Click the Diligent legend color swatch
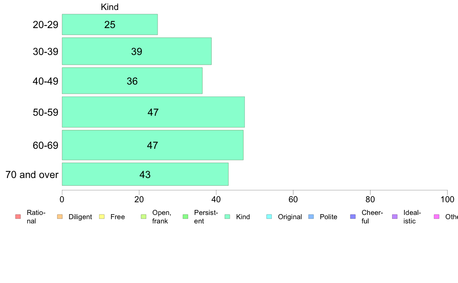The image size is (458, 283). (60, 216)
